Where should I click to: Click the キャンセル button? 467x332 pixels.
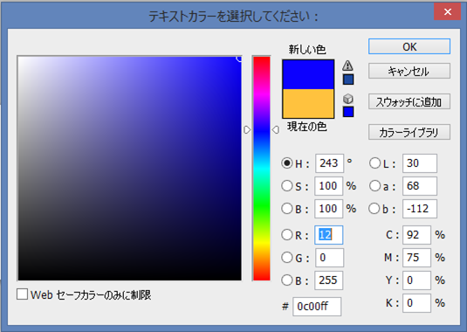tap(409, 71)
